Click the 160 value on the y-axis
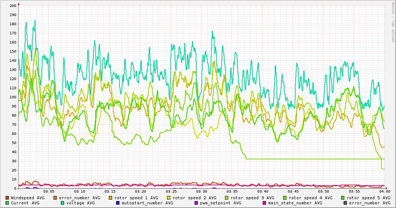Image resolution: width=396 pixels, height=208 pixels. [x=13, y=42]
